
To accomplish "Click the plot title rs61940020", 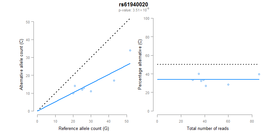I will (134, 5).
